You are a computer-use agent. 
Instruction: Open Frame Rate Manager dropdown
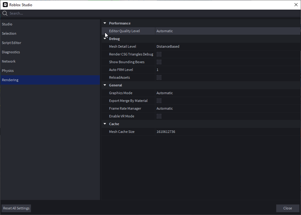click(x=228, y=108)
